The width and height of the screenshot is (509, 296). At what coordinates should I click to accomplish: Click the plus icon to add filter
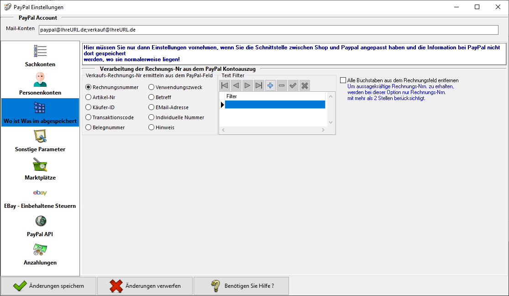point(271,85)
